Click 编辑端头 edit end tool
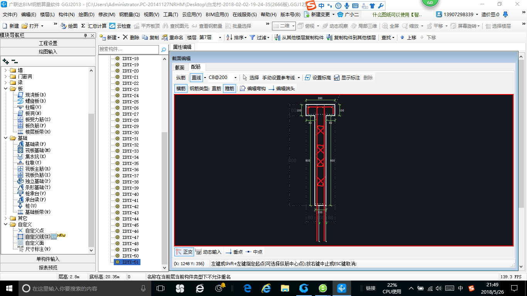 click(282, 88)
